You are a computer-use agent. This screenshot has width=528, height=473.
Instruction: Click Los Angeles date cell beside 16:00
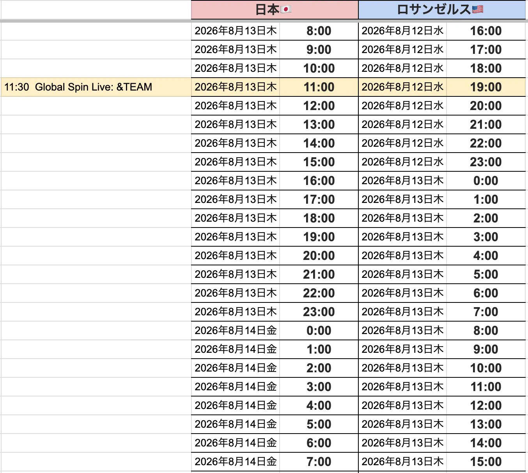coord(402,31)
